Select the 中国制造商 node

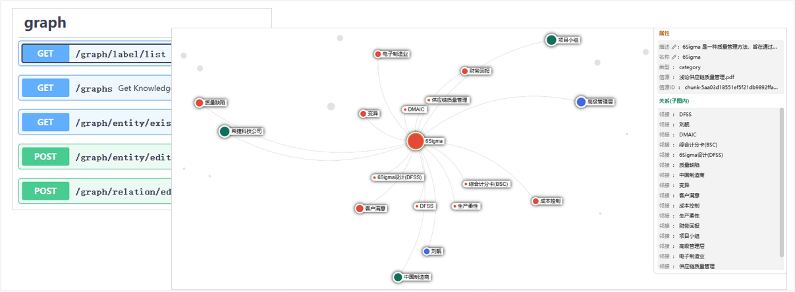(398, 277)
